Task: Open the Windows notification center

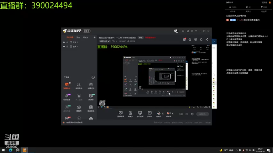Action: (x=269, y=150)
